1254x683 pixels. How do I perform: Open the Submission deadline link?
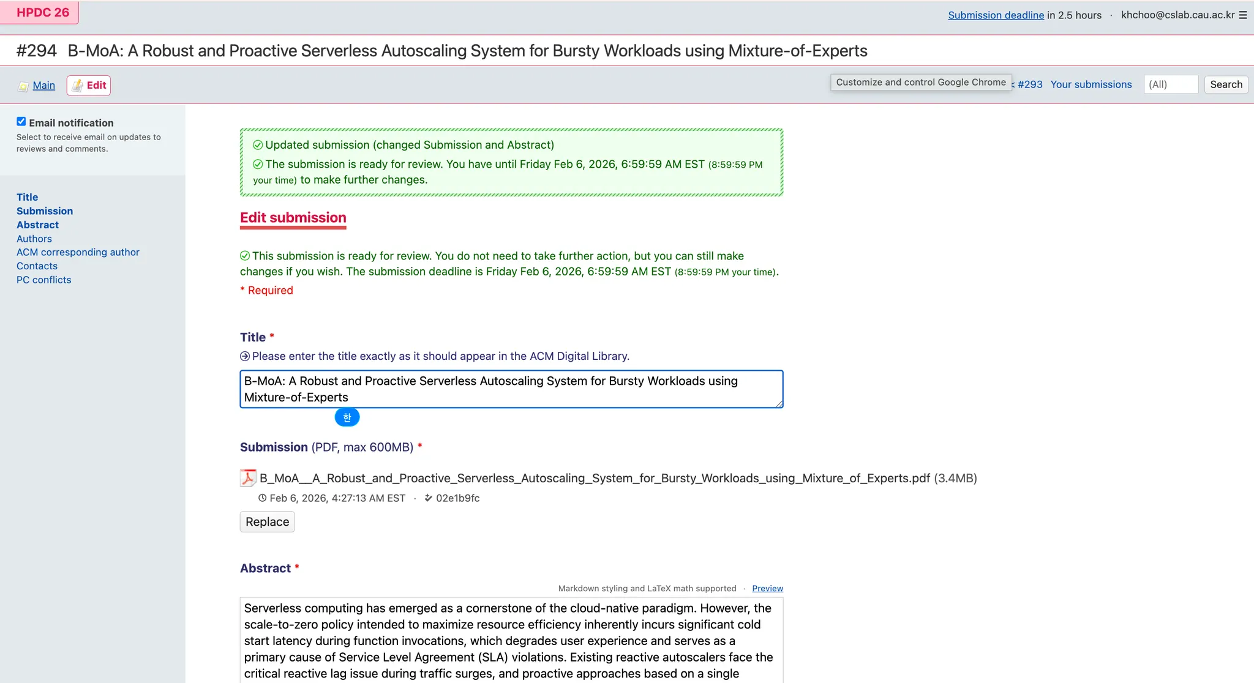click(x=996, y=15)
